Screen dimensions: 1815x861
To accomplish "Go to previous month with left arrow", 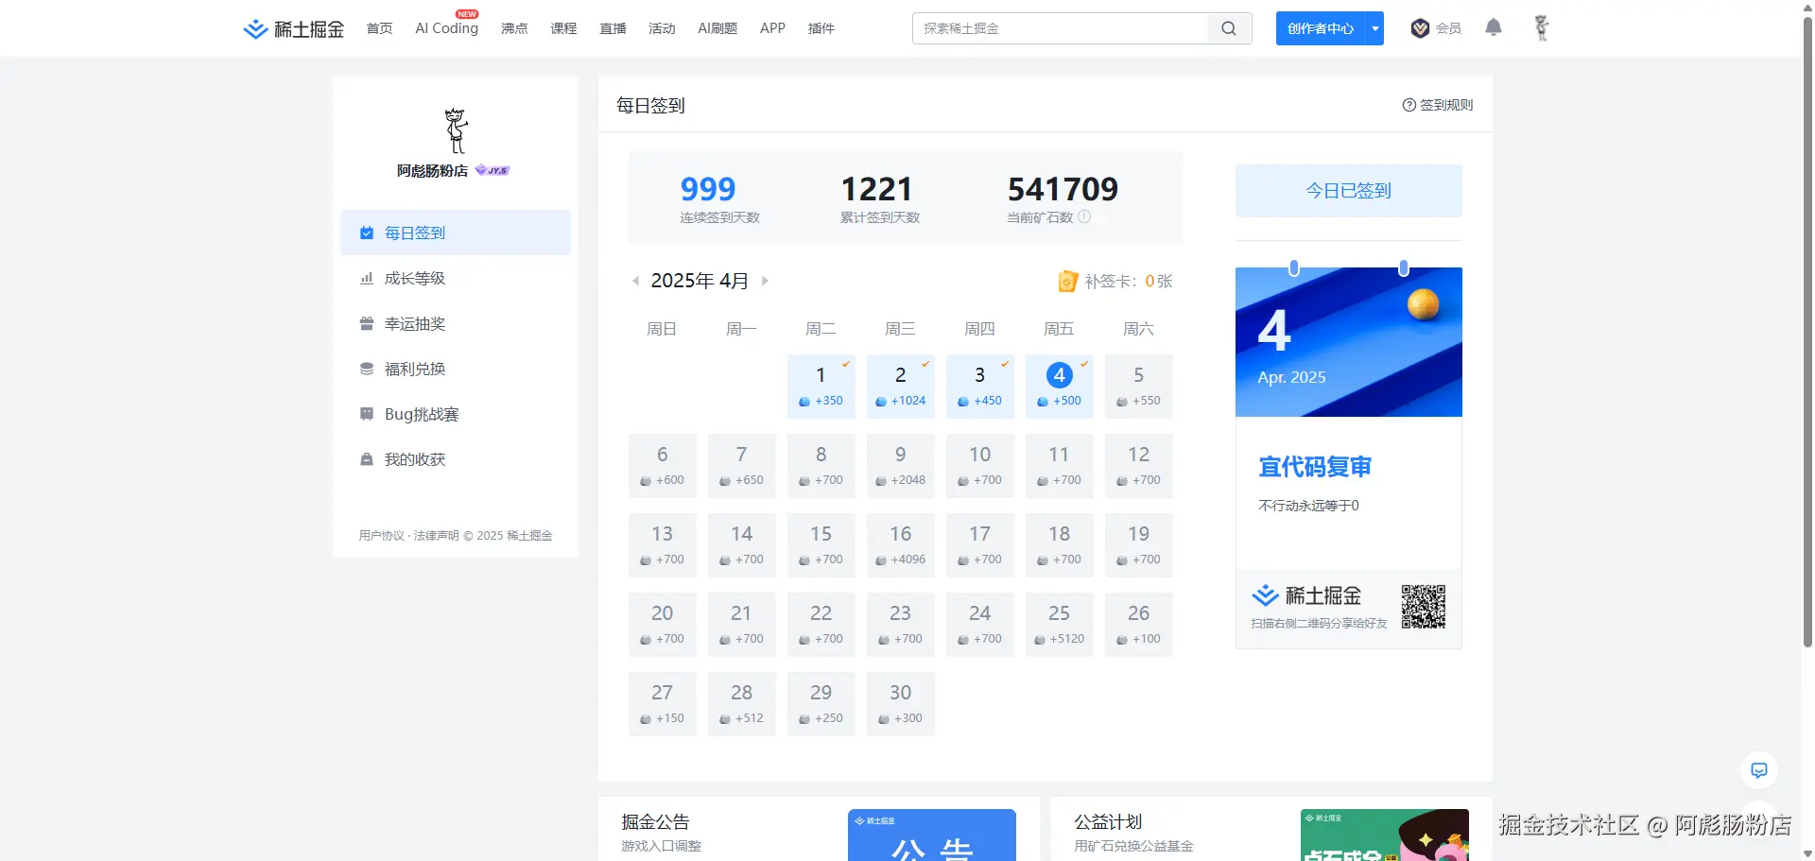I will (x=635, y=281).
